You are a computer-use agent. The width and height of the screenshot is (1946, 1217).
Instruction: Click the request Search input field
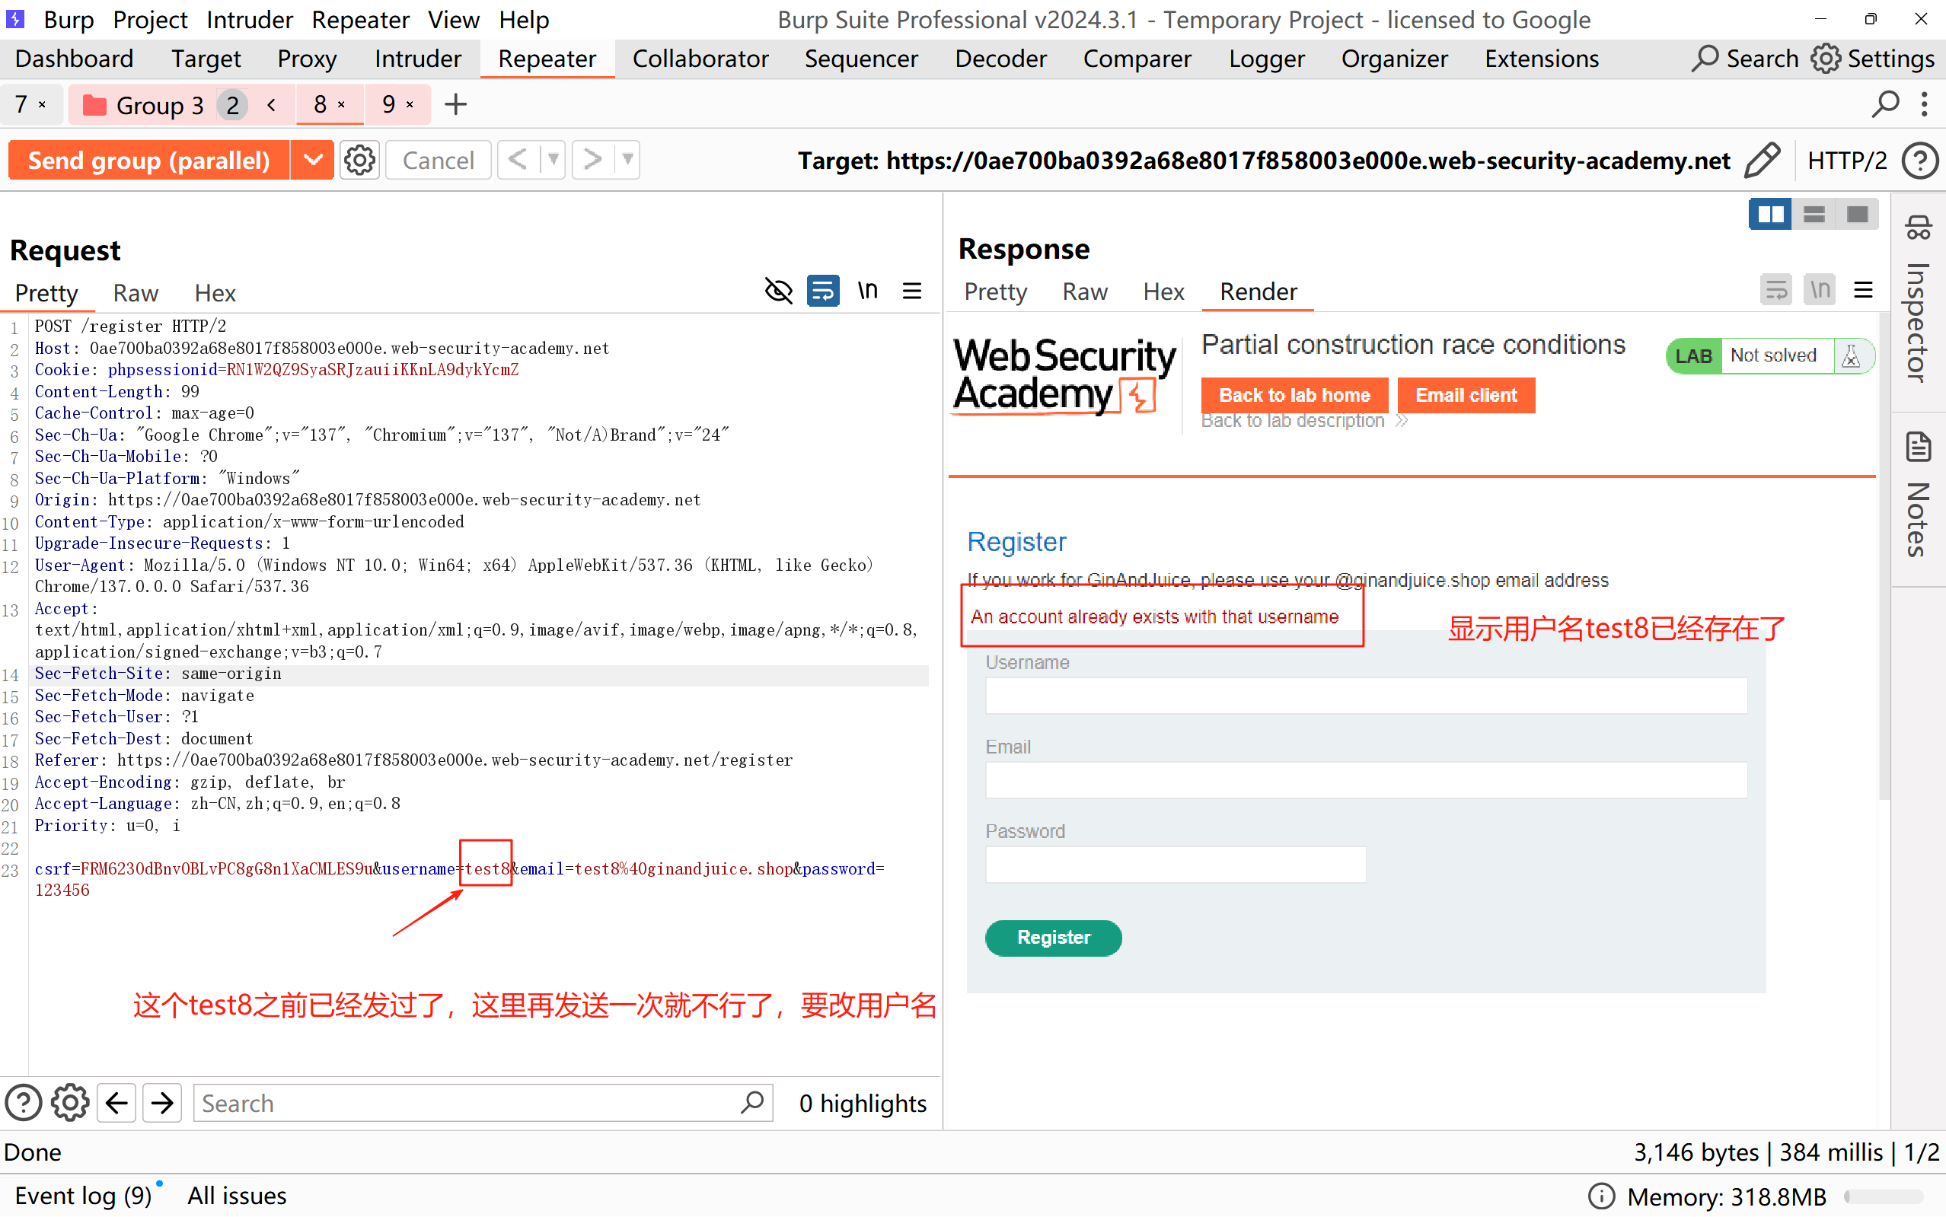click(467, 1103)
